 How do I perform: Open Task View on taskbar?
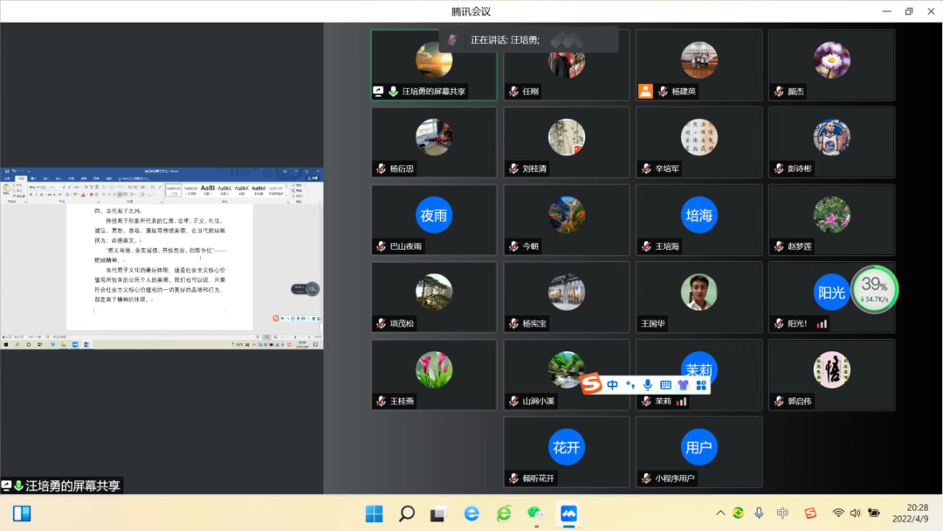438,514
